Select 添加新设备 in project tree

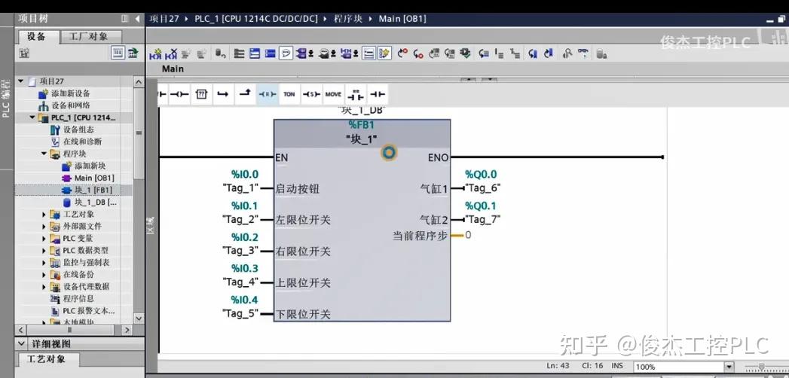(x=70, y=93)
